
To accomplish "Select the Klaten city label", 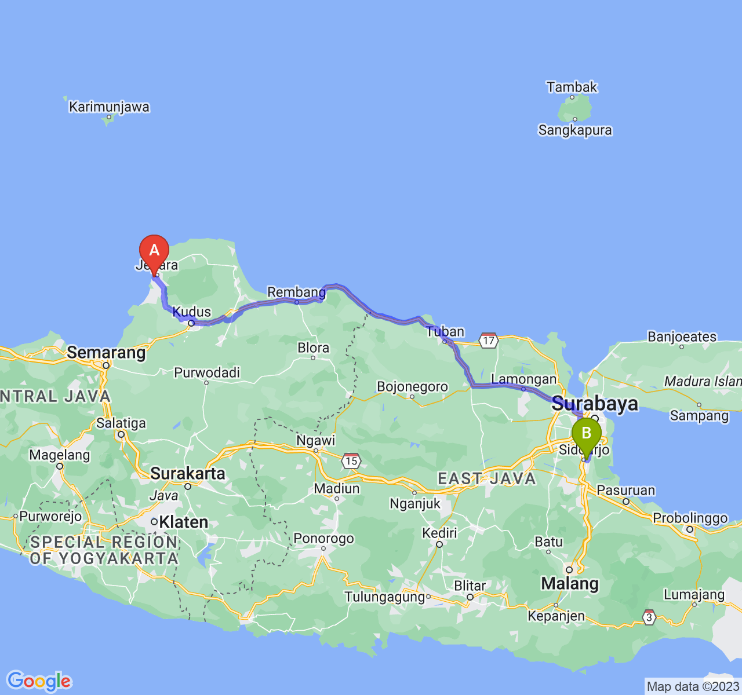I will 184,522.
